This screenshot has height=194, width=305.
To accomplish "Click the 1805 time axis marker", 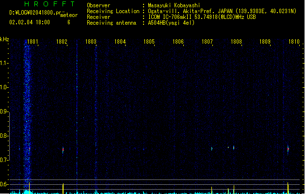I will pos(149,42).
